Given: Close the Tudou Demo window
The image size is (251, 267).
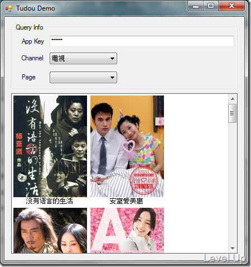Looking at the screenshot, I should (x=231, y=6).
